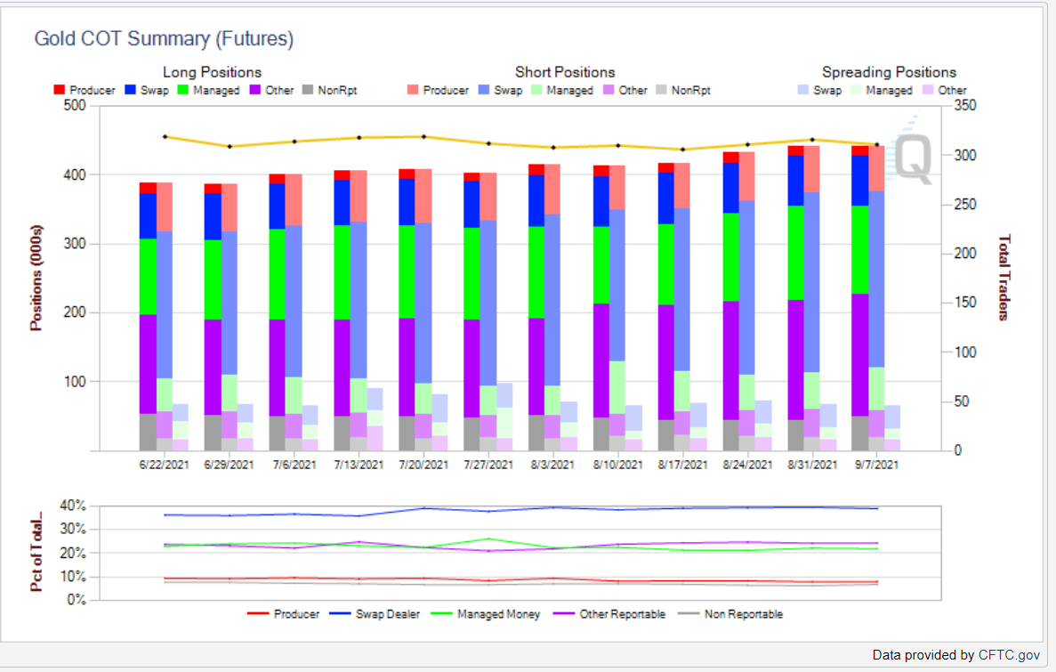
Task: Click the "Pct of Total" axis title
Action: click(x=36, y=552)
